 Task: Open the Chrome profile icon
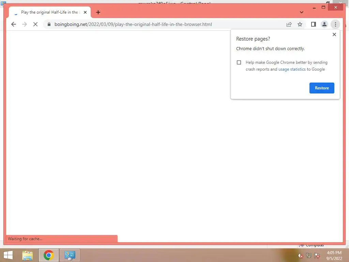[324, 24]
